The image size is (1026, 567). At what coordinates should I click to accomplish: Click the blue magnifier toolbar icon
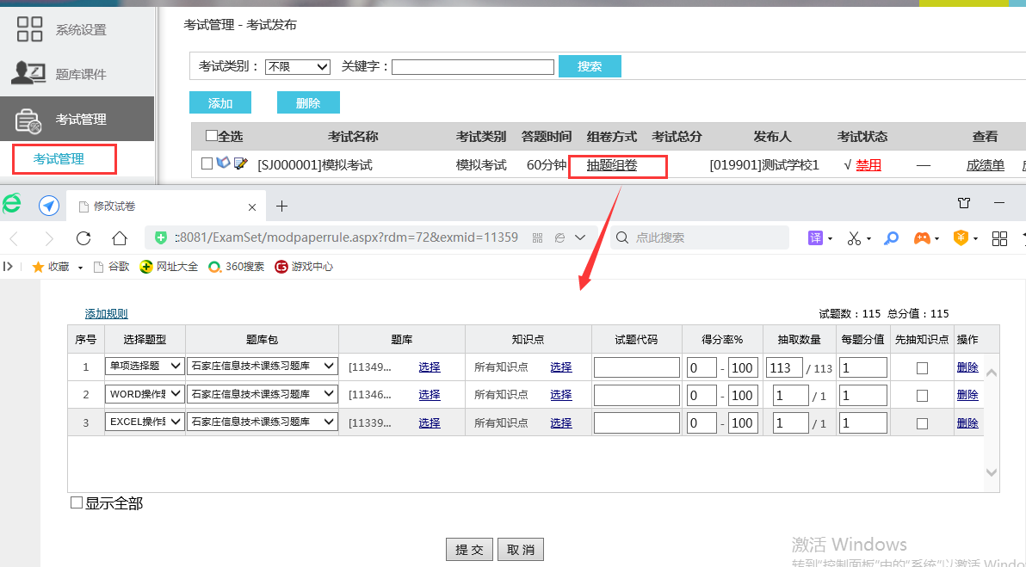(891, 238)
